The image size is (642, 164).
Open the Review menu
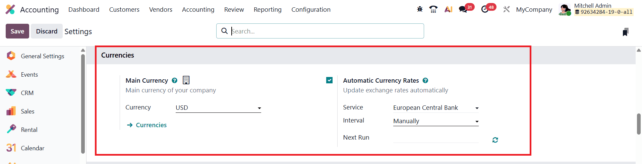coord(234,9)
